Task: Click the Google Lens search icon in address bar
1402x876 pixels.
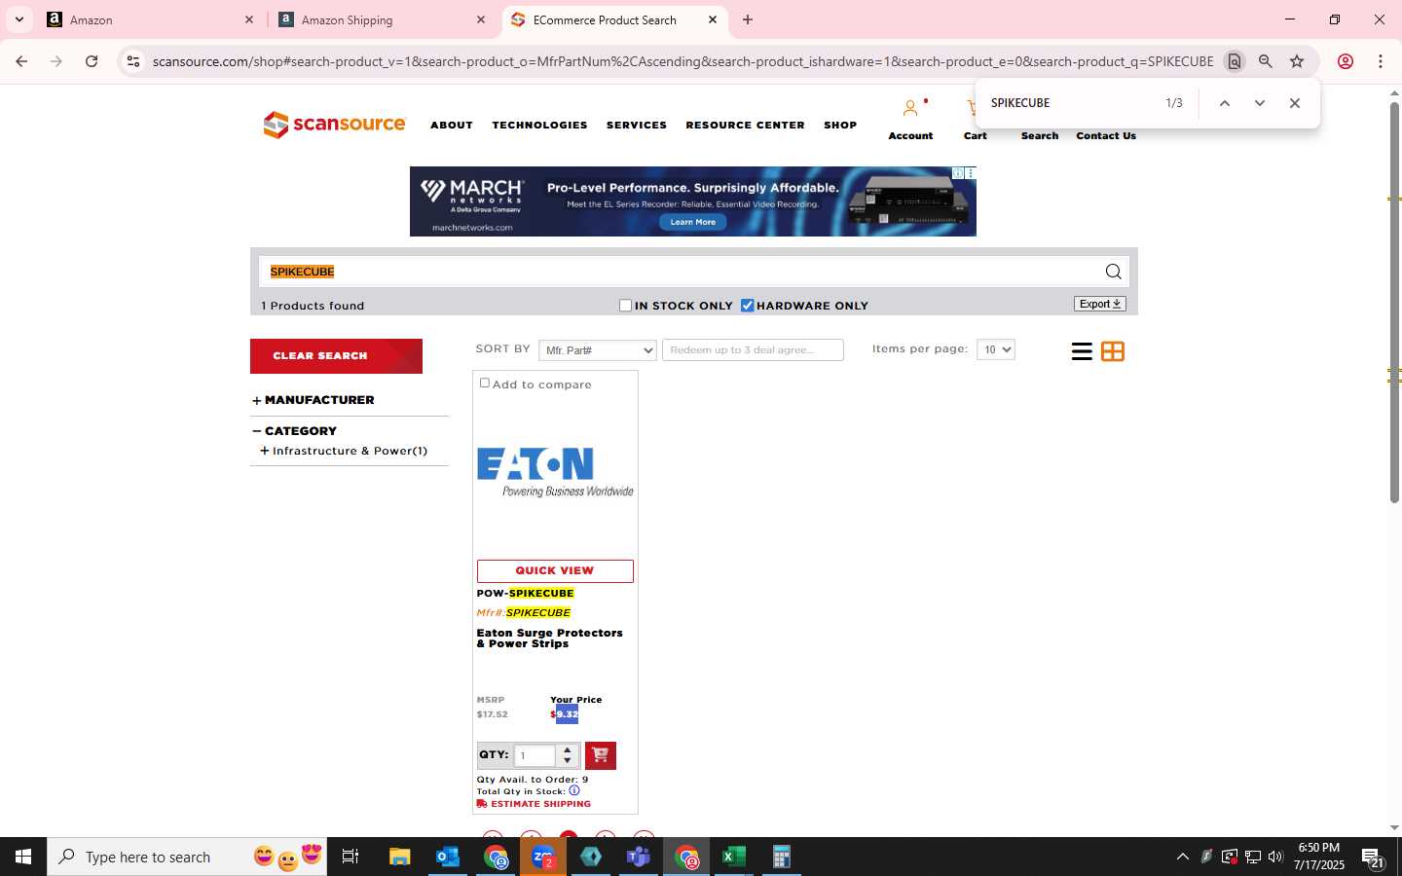Action: click(1234, 61)
